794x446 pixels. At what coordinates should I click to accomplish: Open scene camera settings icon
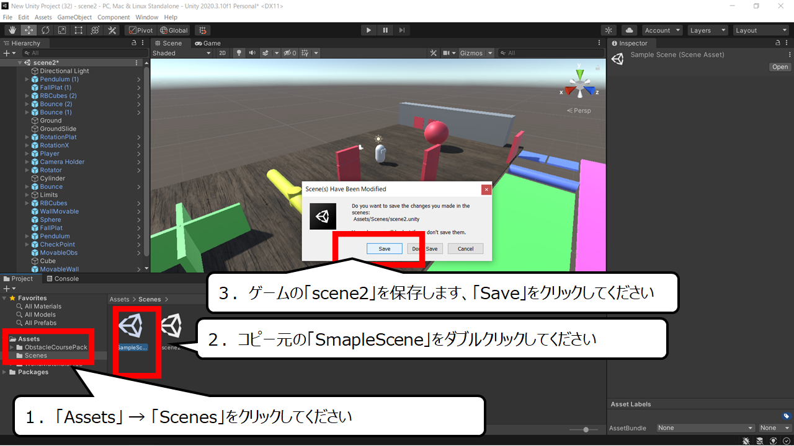[447, 53]
